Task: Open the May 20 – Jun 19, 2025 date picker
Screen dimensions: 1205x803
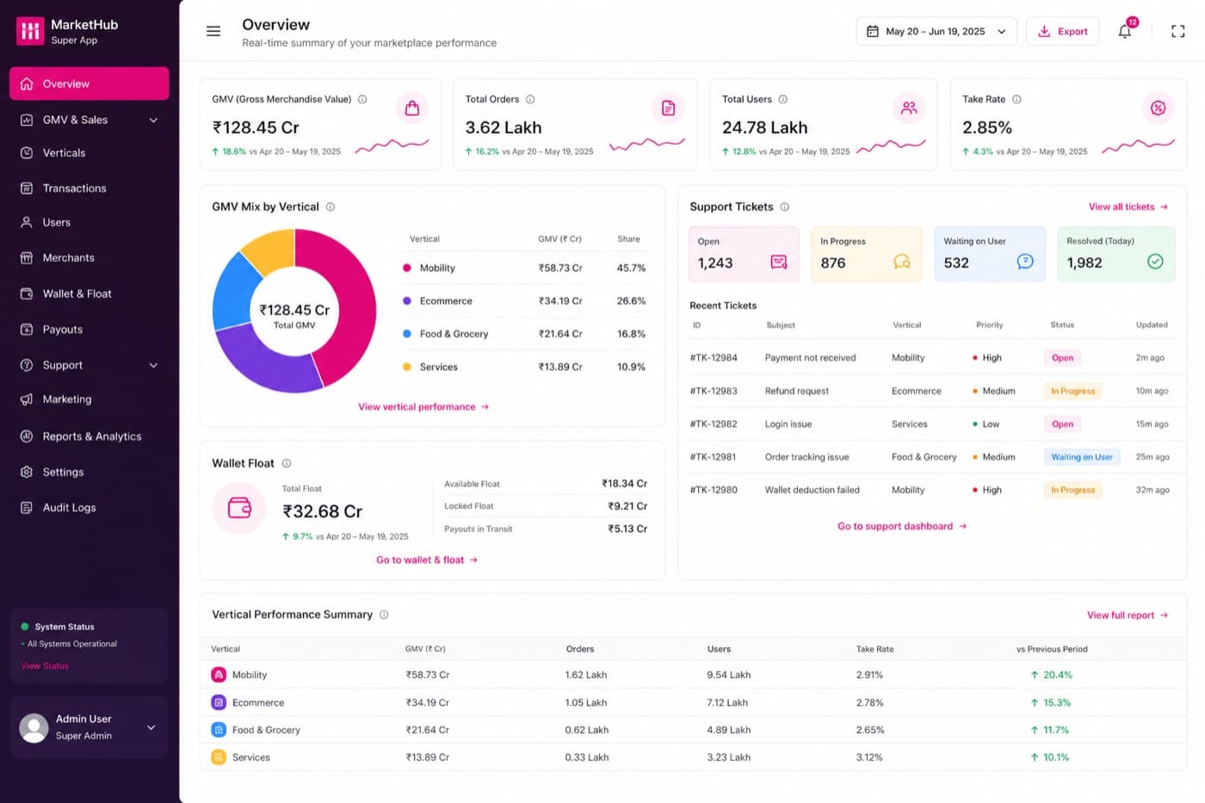Action: click(x=936, y=31)
